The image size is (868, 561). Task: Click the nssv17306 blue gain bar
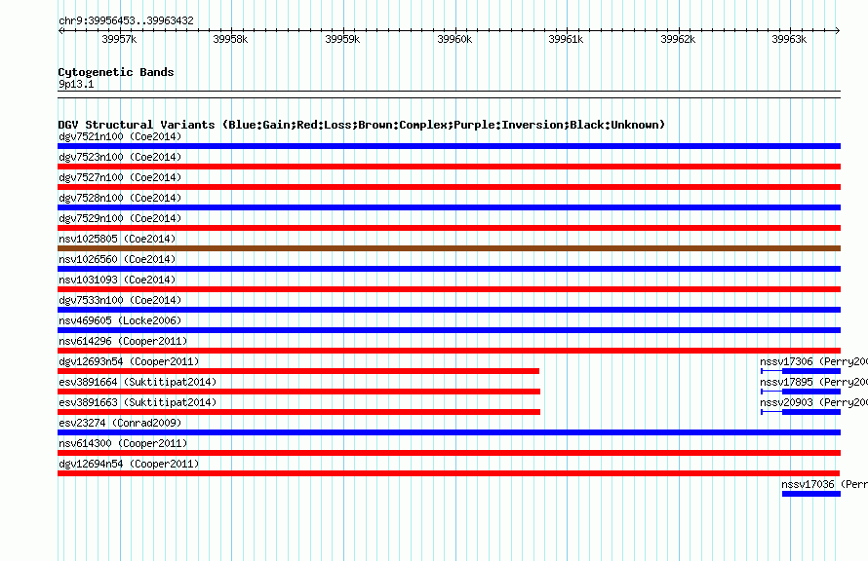coord(811,371)
